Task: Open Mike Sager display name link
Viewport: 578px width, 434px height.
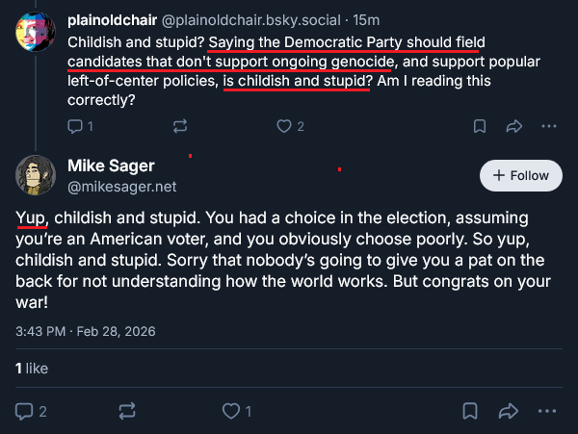Action: (111, 166)
